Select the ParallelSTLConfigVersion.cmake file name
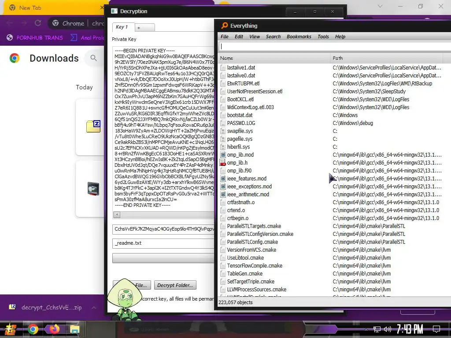 pyautogui.click(x=260, y=234)
